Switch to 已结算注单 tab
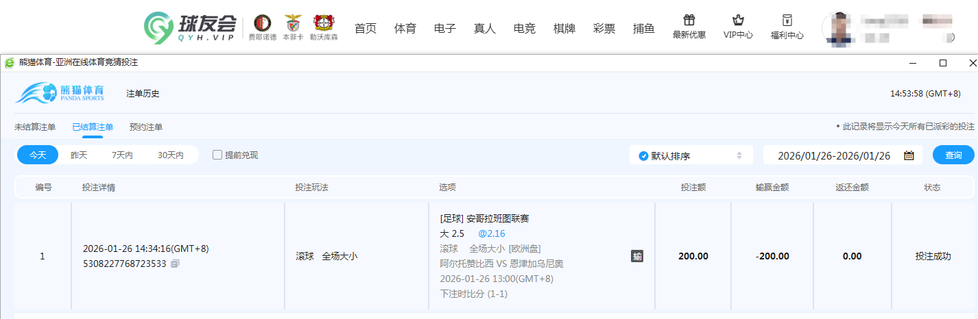Screen dimensions: 978x319 (x=93, y=127)
